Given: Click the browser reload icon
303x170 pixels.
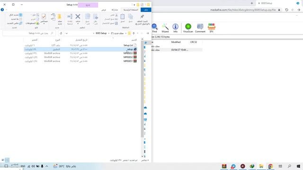Looking at the screenshot, I should point(286,10).
